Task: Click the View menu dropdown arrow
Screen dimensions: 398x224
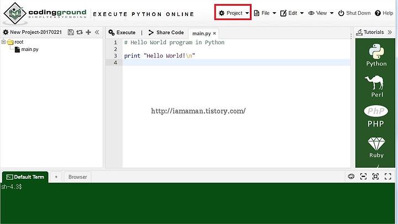Action: (332, 13)
